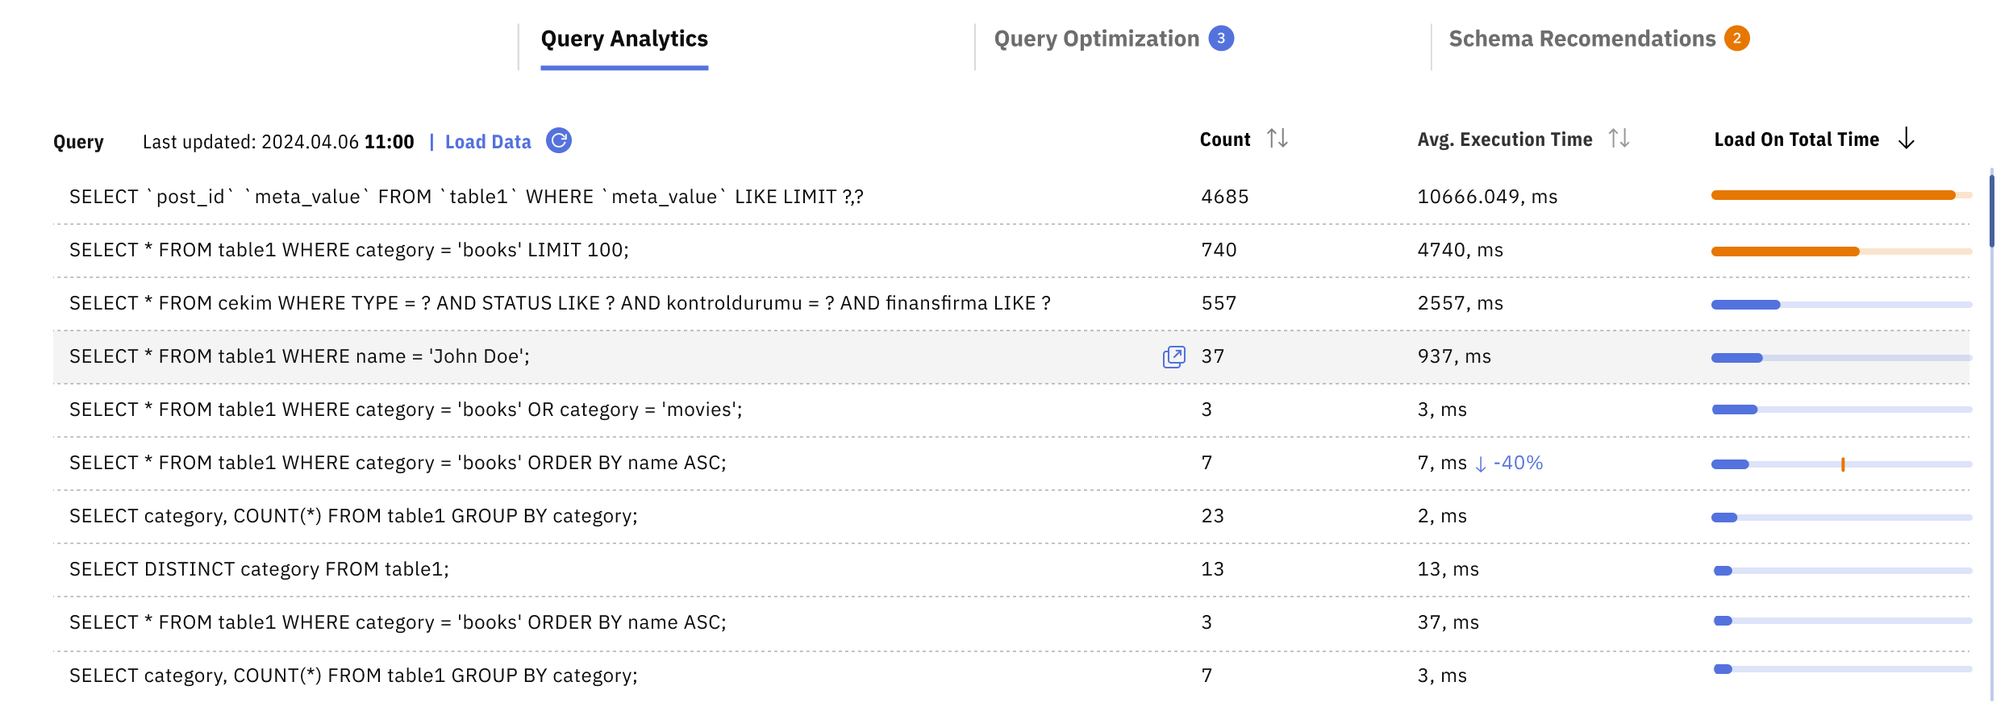Open the Schema Recomendations tab
Screen dimensions: 2013x711
[x=1582, y=39]
